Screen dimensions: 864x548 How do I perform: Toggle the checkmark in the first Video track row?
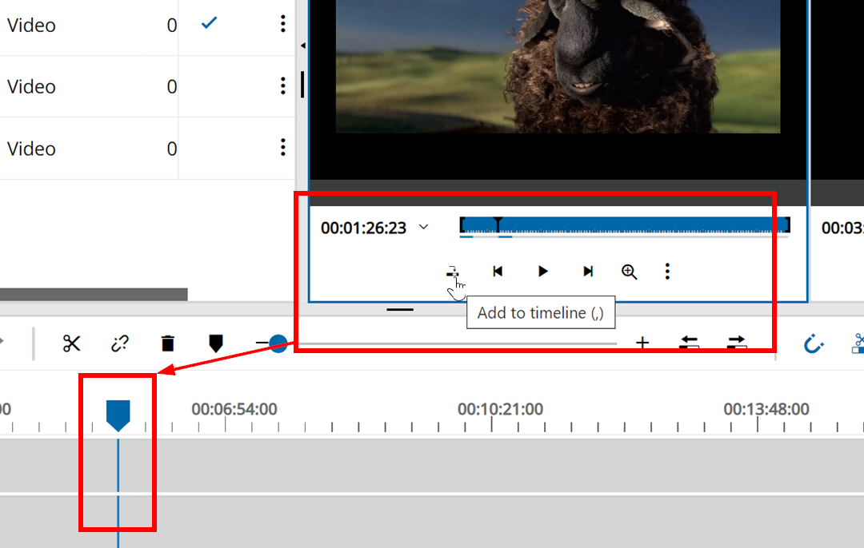(x=209, y=23)
